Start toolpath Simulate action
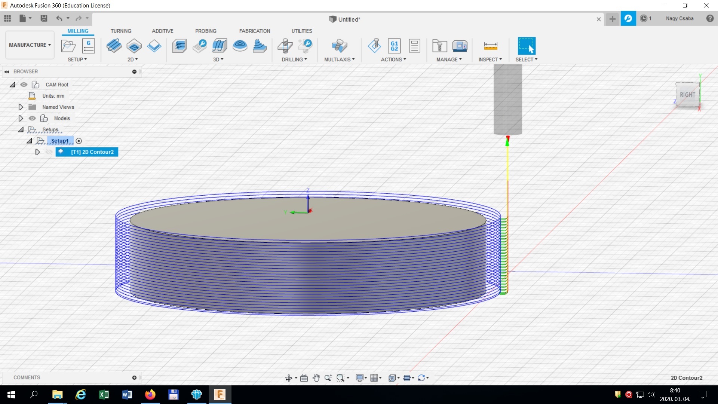This screenshot has height=404, width=718. pyautogui.click(x=374, y=46)
